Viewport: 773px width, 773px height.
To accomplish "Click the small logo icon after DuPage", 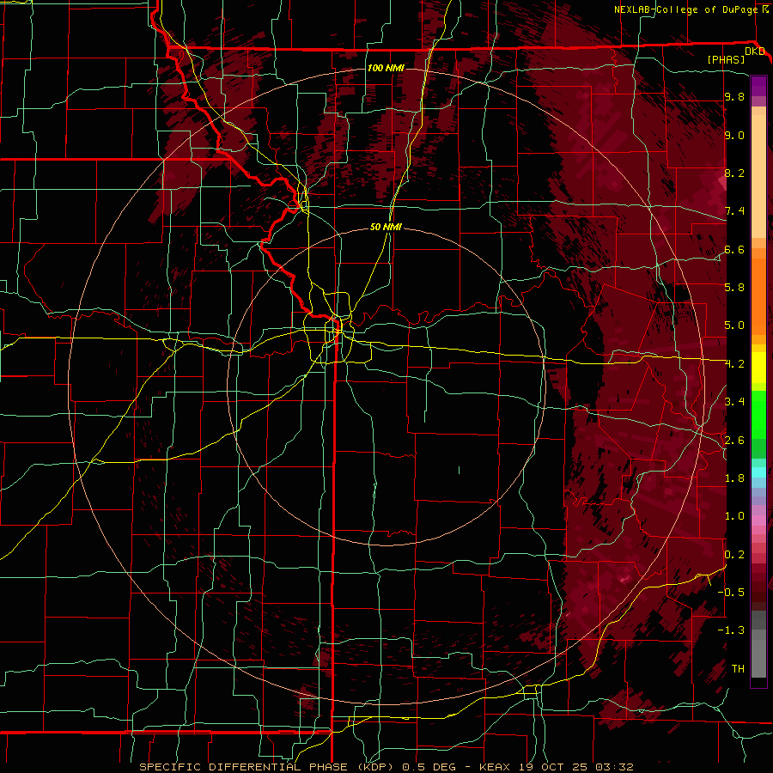I will (765, 9).
